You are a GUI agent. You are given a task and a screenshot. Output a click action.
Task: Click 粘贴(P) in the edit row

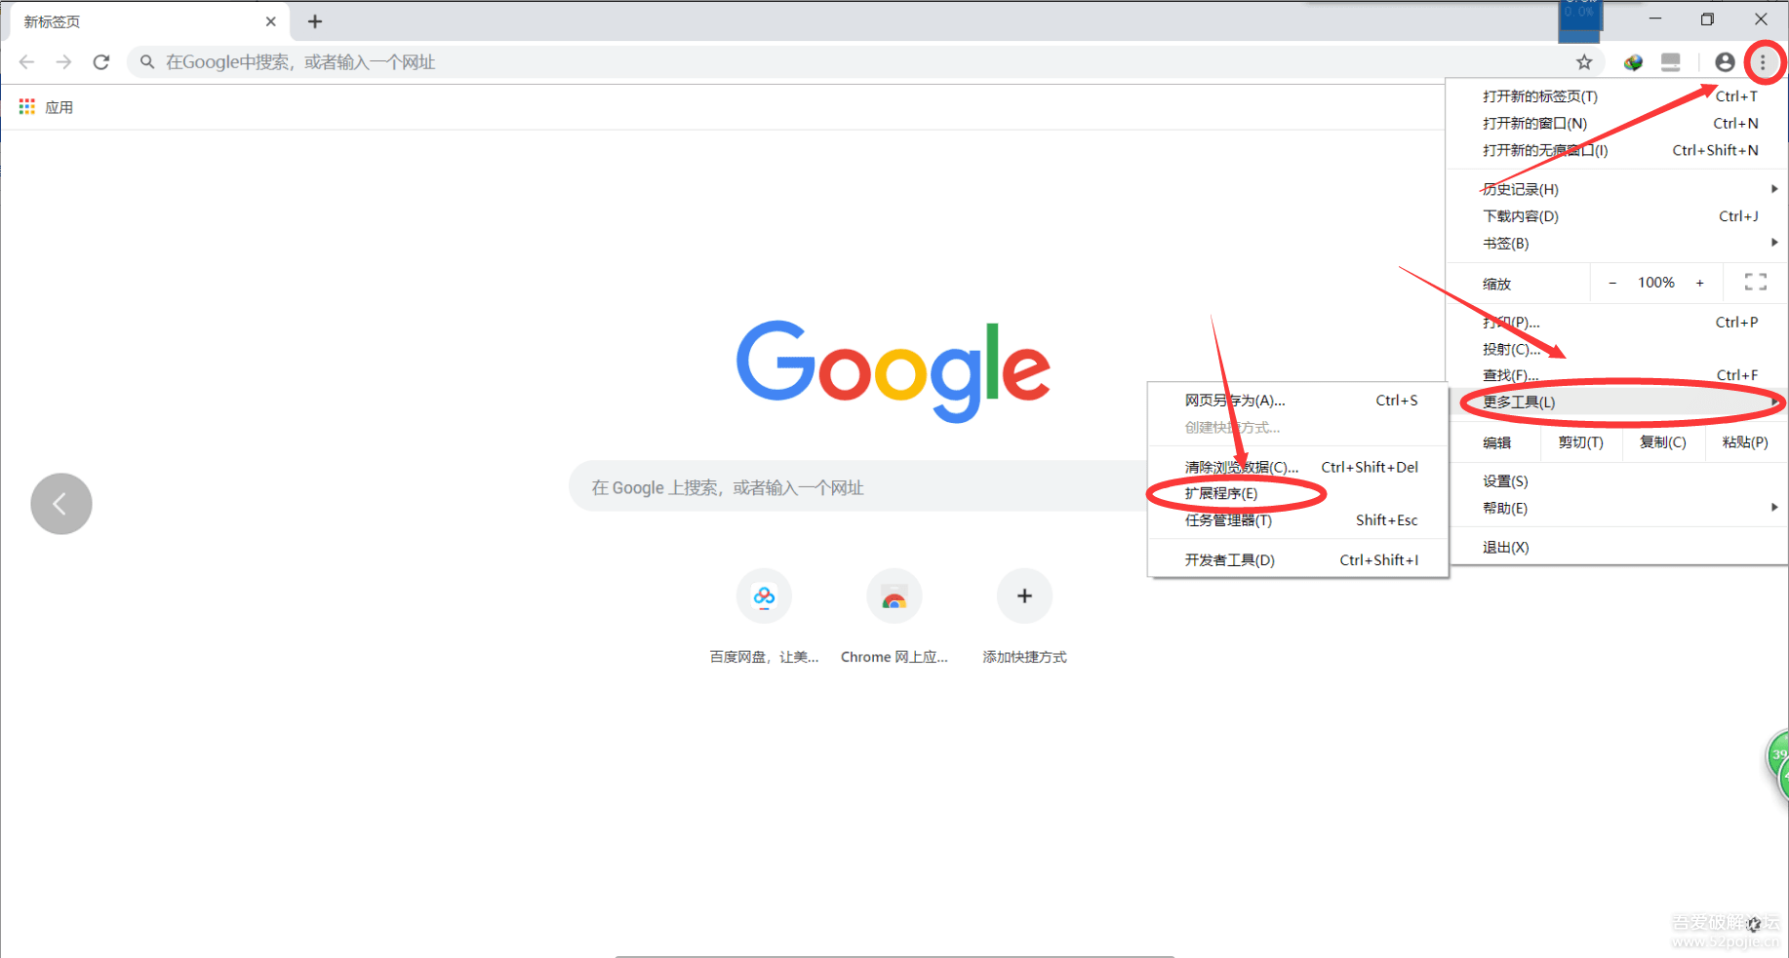pyautogui.click(x=1746, y=442)
